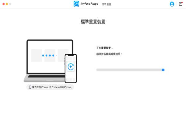Click the reset lightning icon on phone illustration

(71, 67)
